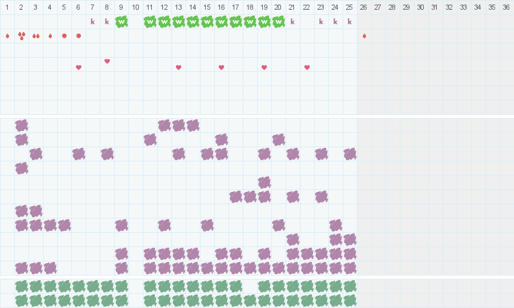Click the green W marker on day 9
This screenshot has height=308, width=514.
point(121,21)
